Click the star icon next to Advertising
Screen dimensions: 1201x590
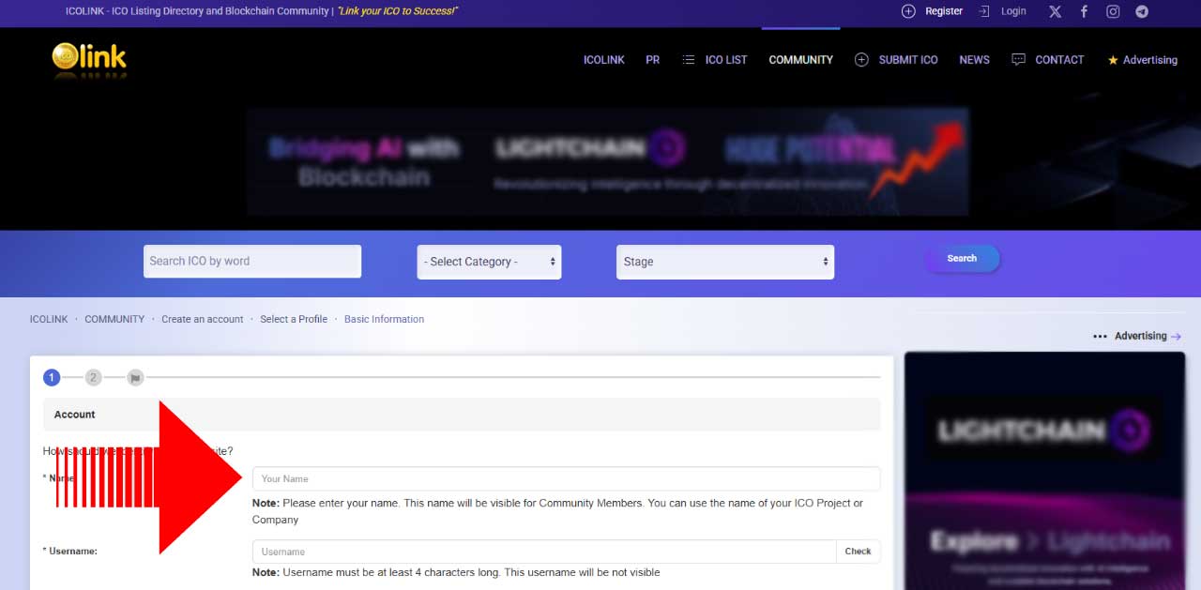pyautogui.click(x=1111, y=60)
